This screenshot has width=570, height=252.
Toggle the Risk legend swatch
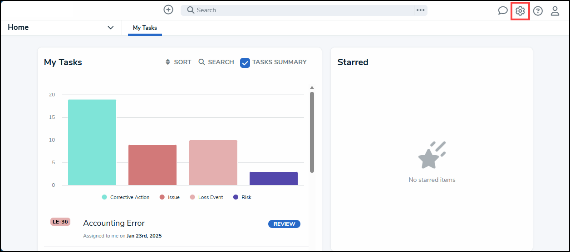point(236,197)
